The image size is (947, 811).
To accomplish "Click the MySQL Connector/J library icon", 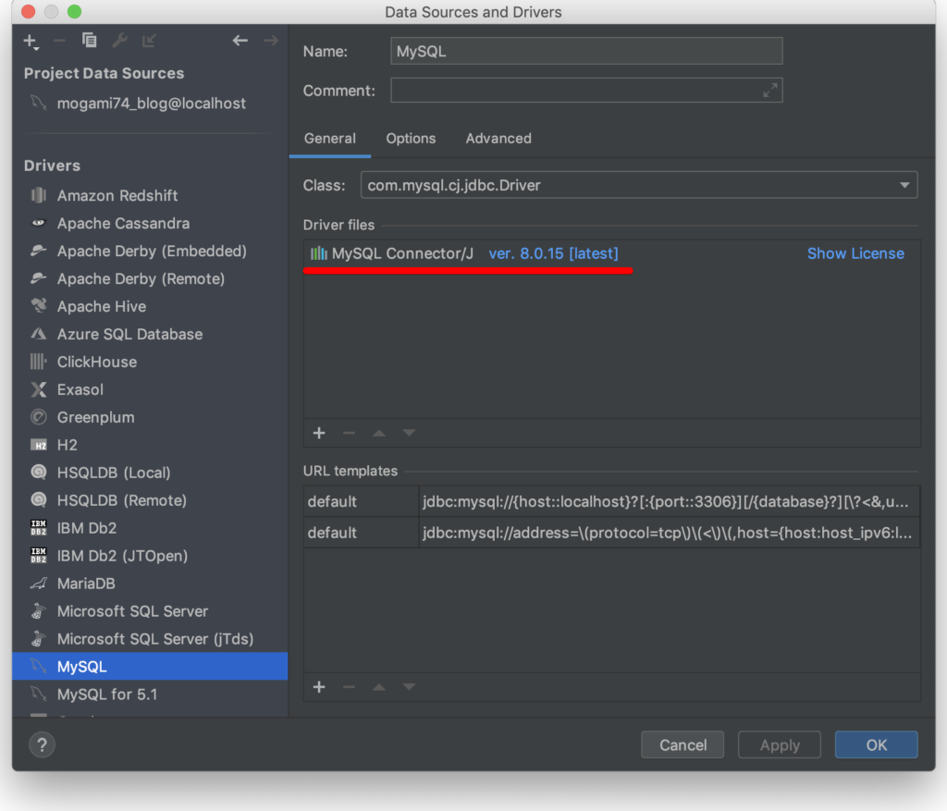I will (x=318, y=253).
